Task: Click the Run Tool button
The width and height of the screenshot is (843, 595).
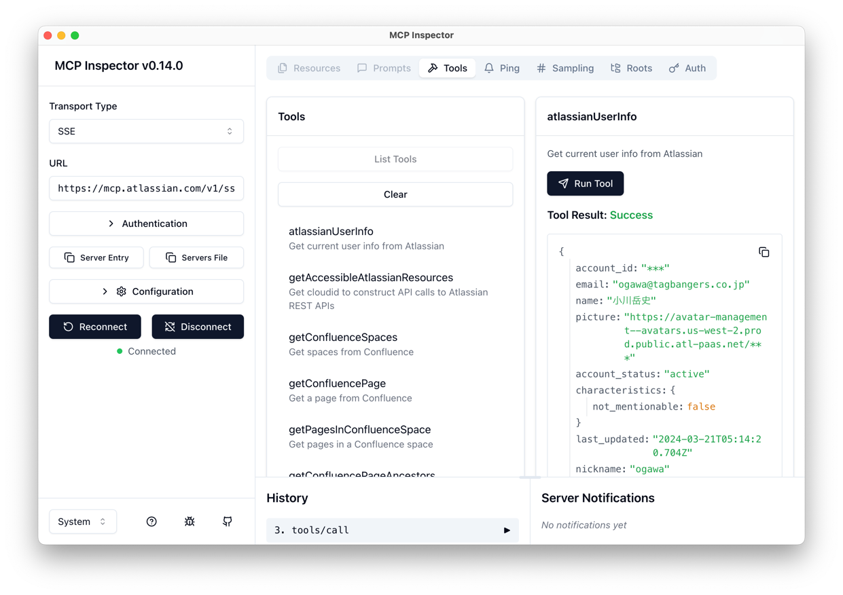Action: click(x=586, y=183)
